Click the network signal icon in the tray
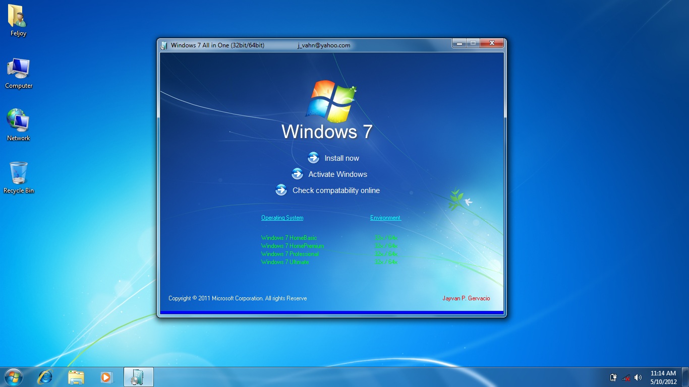Viewport: 689px width, 387px height. [626, 377]
